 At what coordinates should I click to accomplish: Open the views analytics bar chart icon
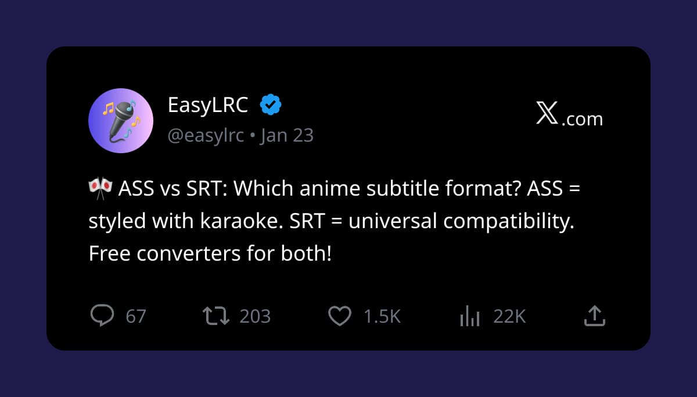coord(469,316)
